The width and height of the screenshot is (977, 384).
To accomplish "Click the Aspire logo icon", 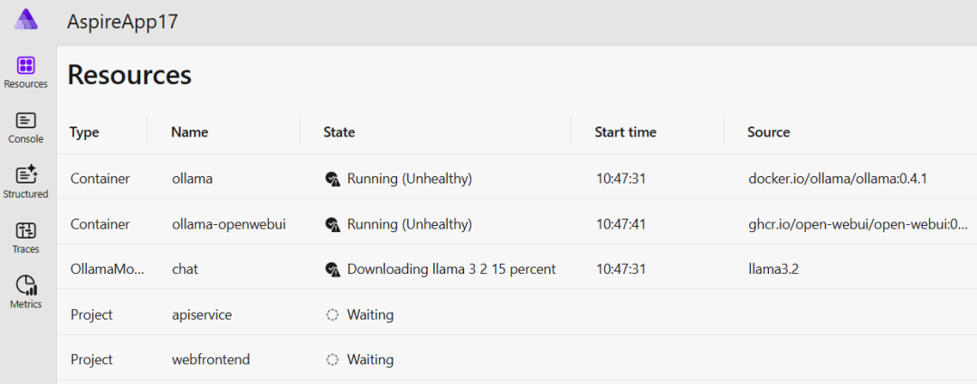I will [x=25, y=20].
